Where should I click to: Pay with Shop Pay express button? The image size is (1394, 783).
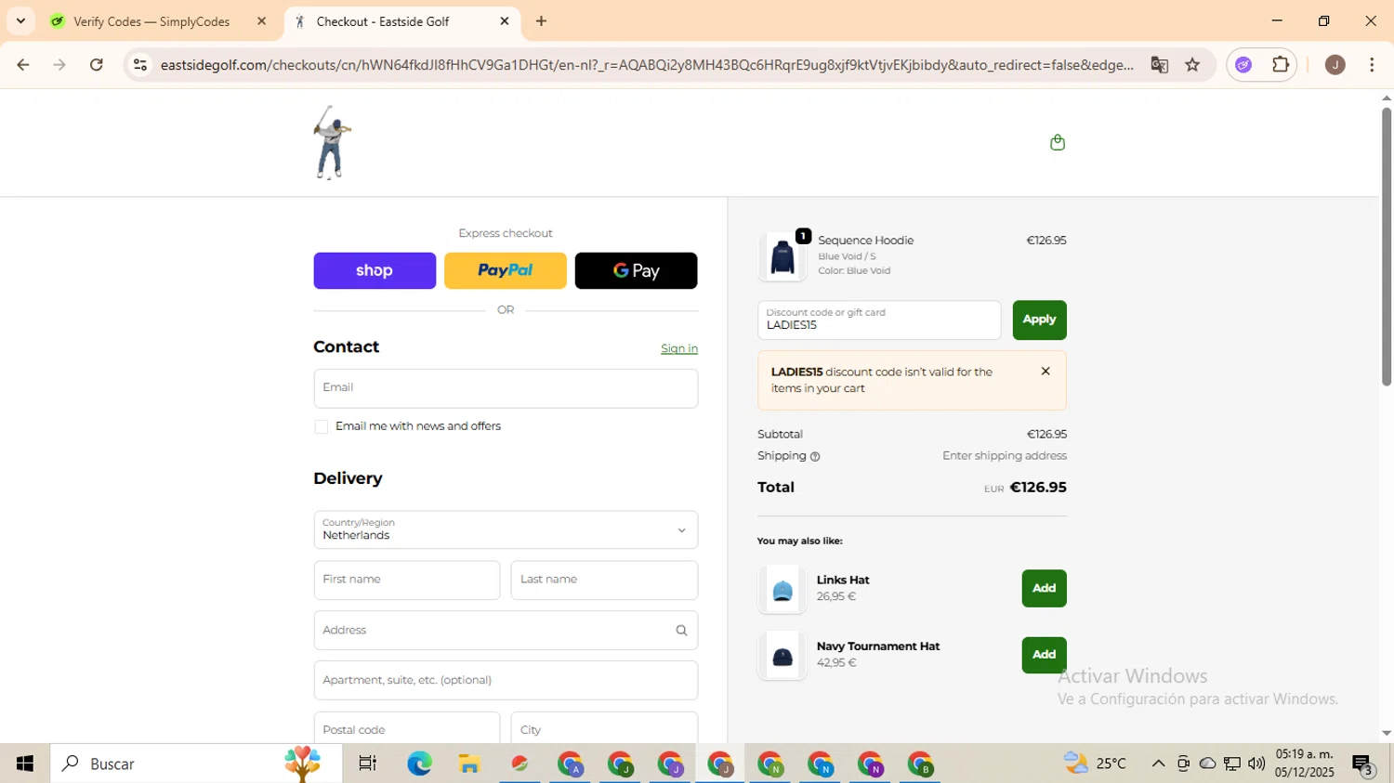(375, 270)
